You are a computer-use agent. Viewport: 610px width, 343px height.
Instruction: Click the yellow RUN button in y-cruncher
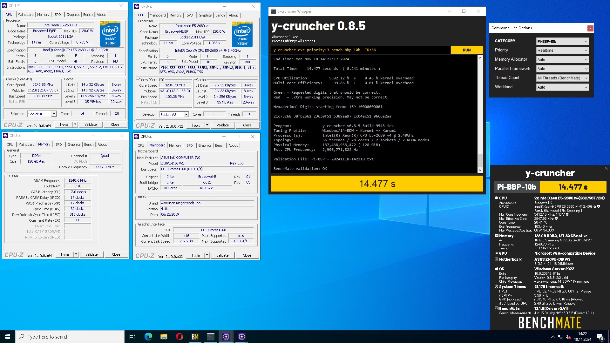point(467,50)
